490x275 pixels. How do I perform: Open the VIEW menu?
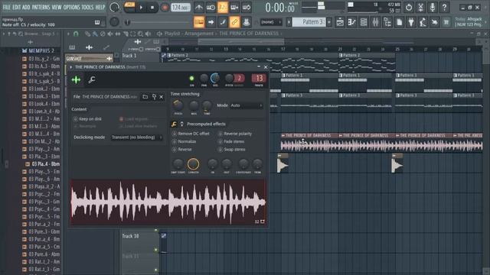(x=56, y=7)
